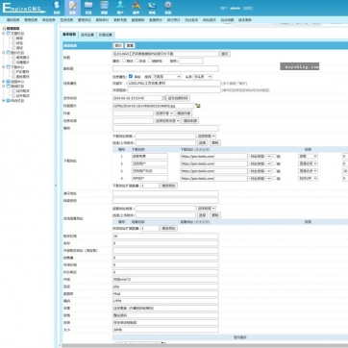Open the folder Columns icon in header

point(88,6)
